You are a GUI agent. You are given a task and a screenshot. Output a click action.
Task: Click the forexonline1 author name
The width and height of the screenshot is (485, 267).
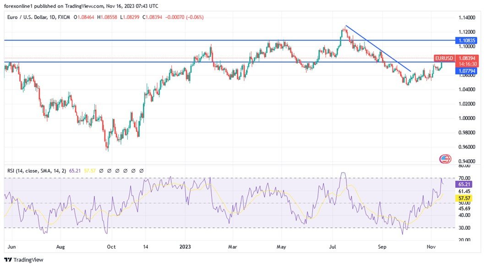[20, 6]
